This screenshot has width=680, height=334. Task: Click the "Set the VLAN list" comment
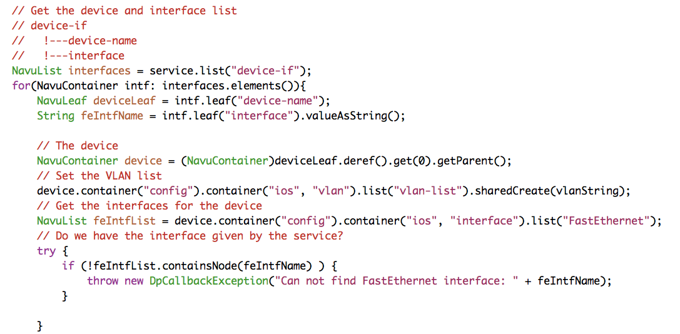(x=99, y=176)
